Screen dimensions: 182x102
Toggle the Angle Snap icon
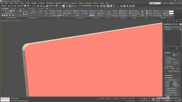click(x=70, y=6)
